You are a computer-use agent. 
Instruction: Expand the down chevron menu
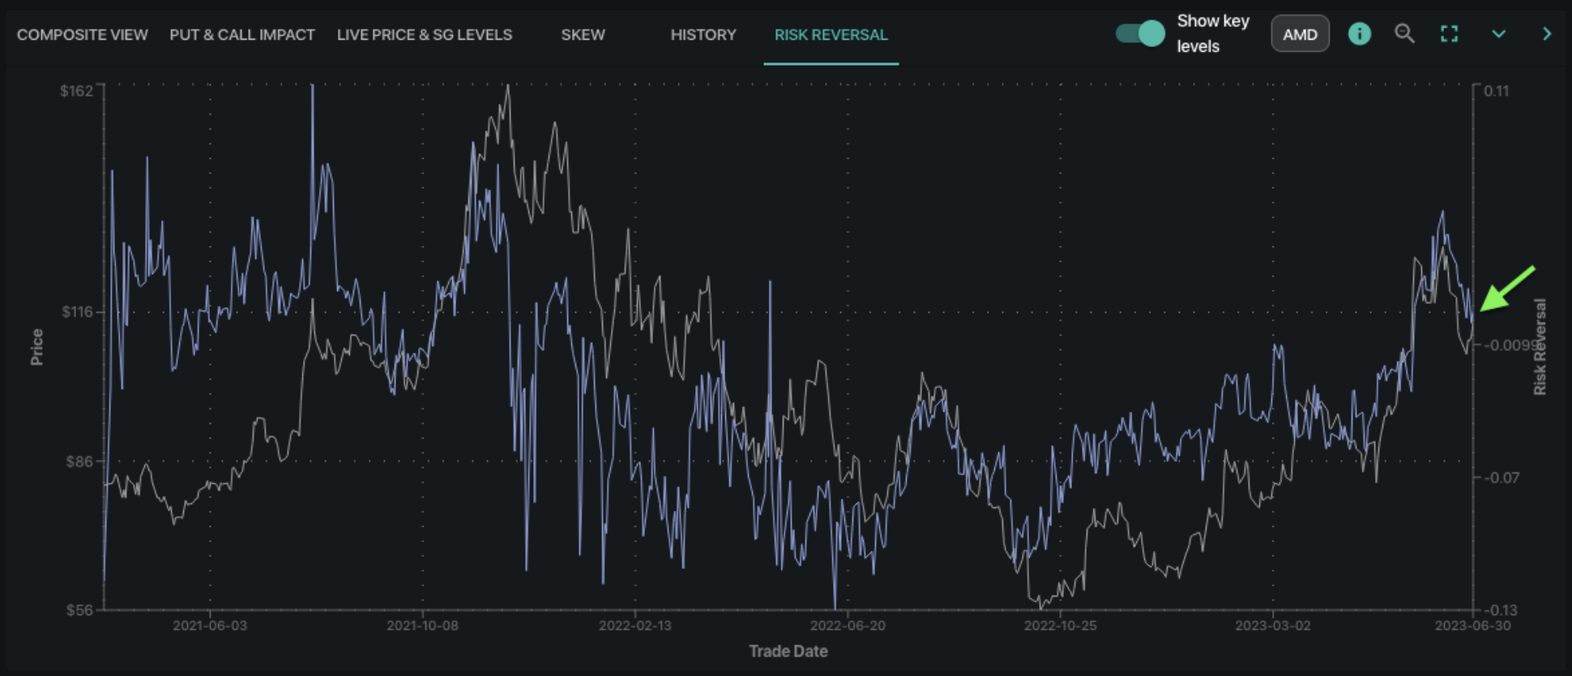1498,34
